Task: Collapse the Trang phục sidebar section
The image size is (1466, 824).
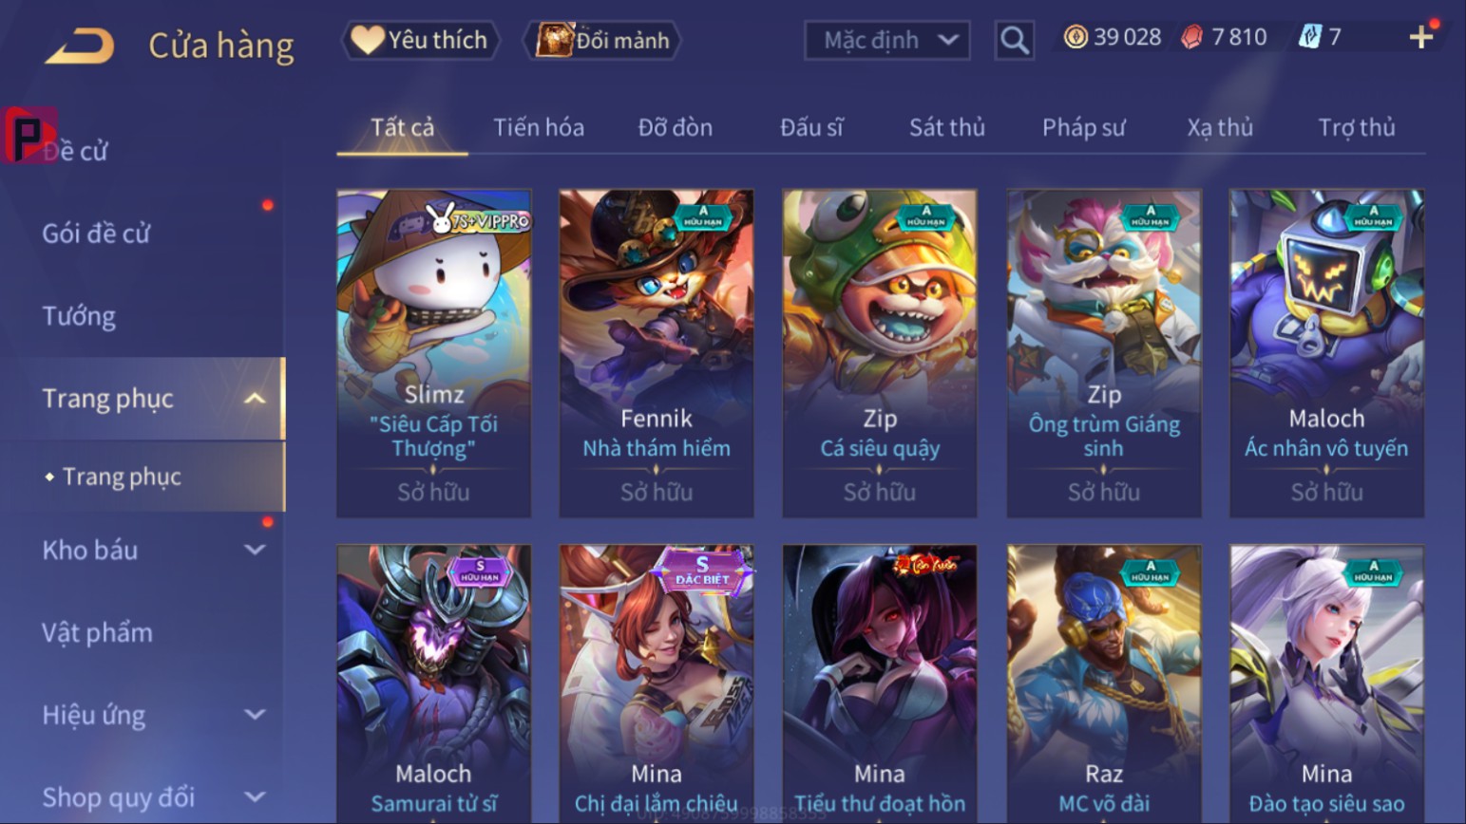Action: tap(255, 399)
